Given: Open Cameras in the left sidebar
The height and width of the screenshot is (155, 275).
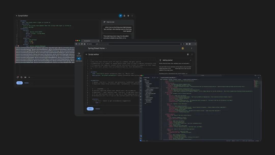Looking at the screenshot, I should 79,54.
